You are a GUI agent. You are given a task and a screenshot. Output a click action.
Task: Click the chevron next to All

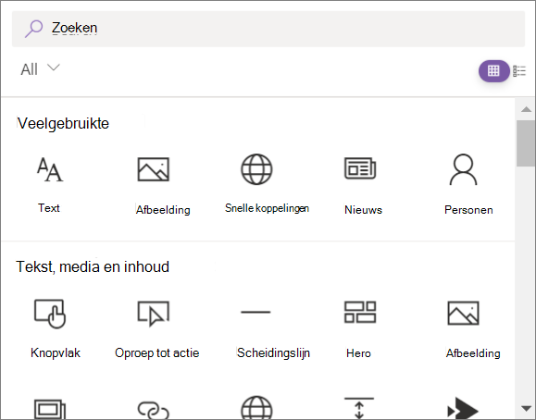54,68
